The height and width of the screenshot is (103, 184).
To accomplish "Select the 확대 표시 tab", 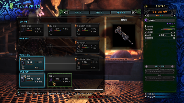I will (121, 12).
